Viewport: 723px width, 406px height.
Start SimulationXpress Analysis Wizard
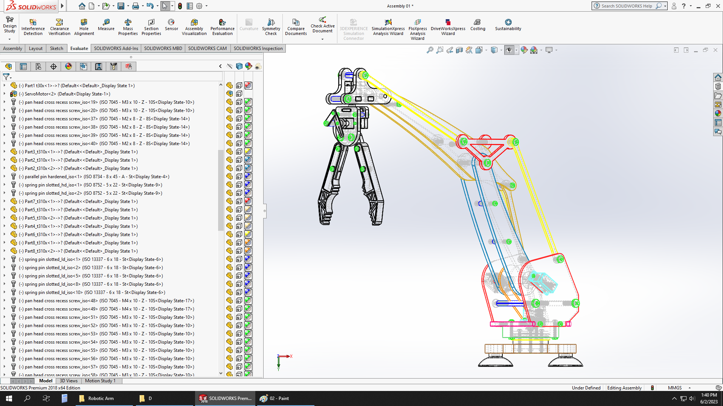(x=388, y=27)
